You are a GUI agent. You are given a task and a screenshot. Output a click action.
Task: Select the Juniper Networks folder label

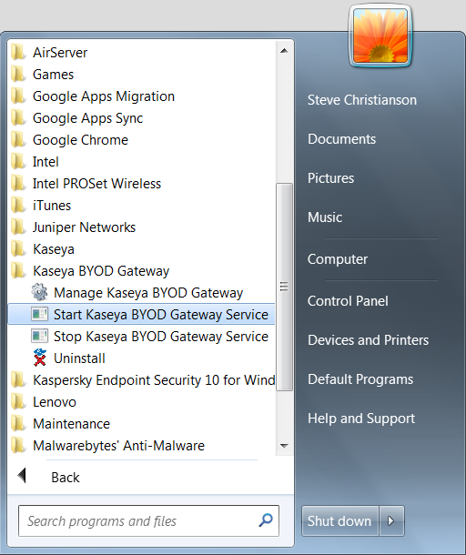[x=84, y=227]
